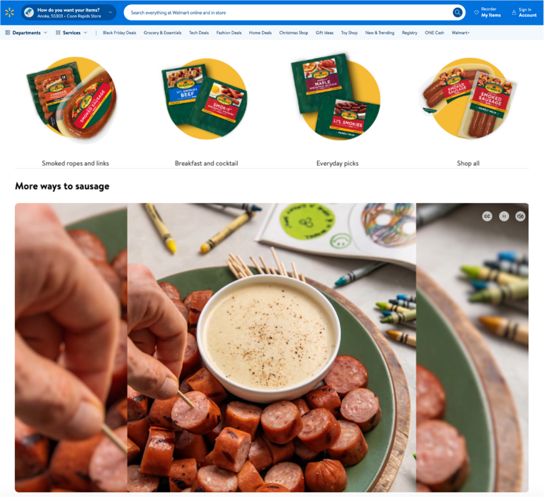Pause the sausage video
This screenshot has height=498, width=544.
504,216
